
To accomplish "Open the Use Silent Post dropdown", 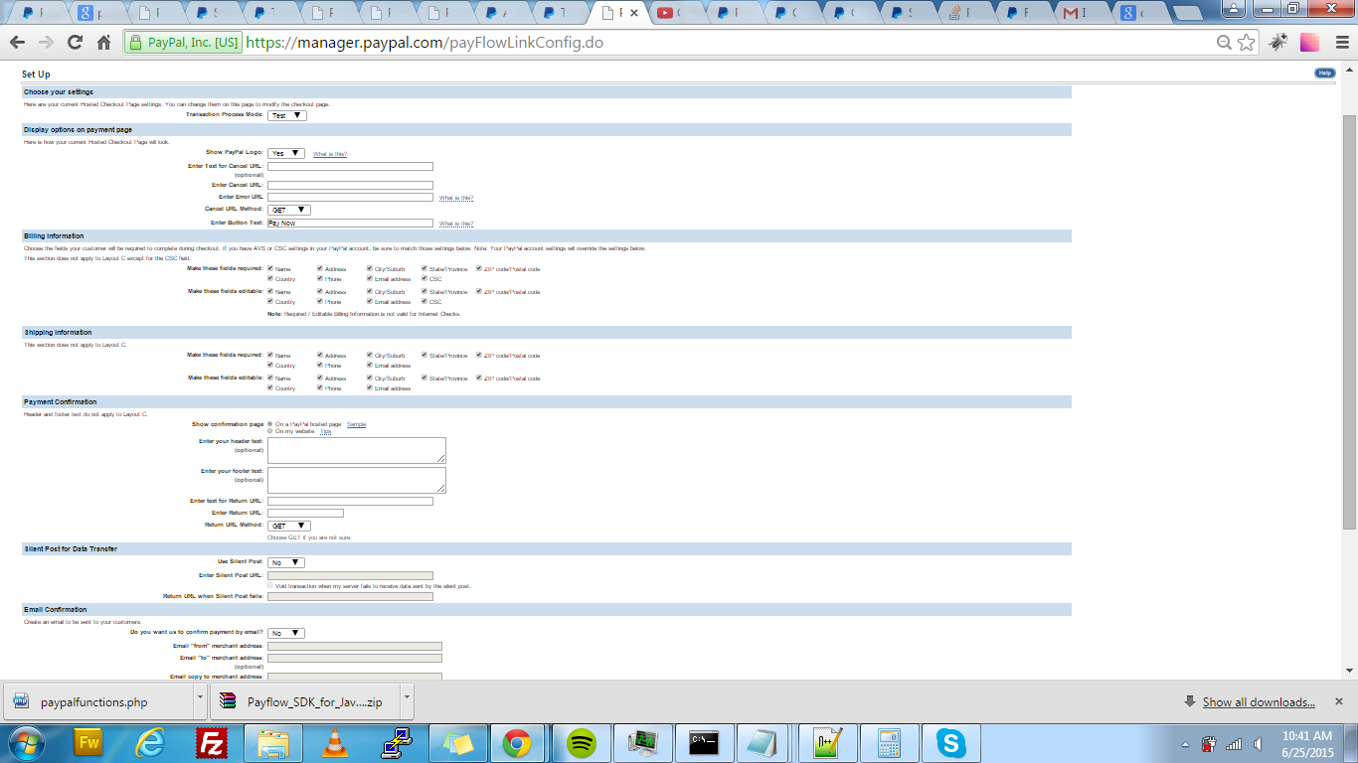I will click(x=286, y=562).
